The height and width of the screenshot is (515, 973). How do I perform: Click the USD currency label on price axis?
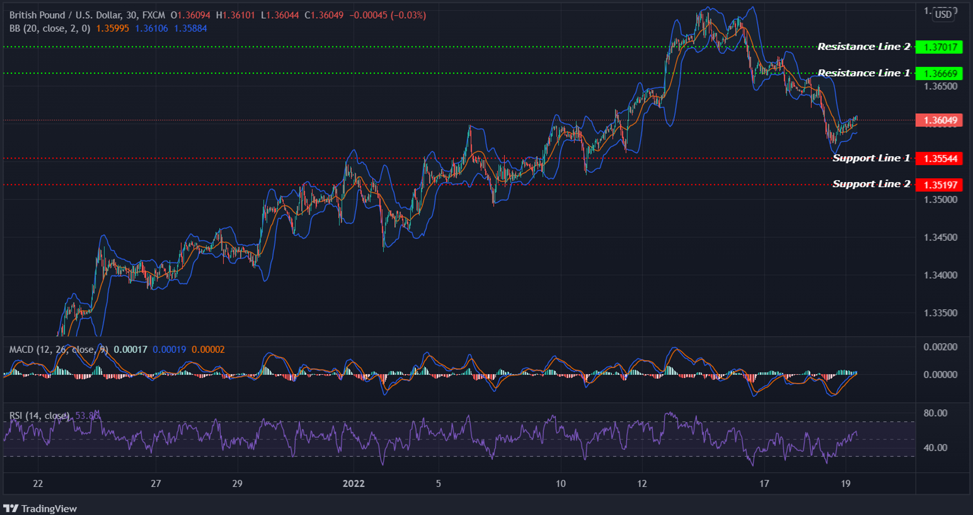coord(942,15)
